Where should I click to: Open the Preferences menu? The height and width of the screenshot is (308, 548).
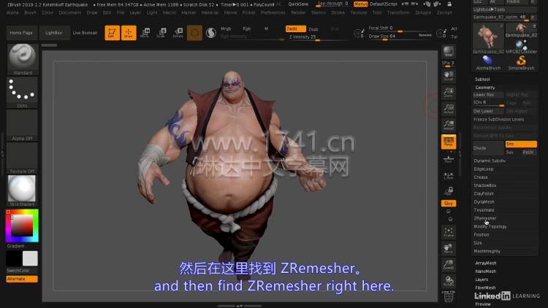click(273, 12)
